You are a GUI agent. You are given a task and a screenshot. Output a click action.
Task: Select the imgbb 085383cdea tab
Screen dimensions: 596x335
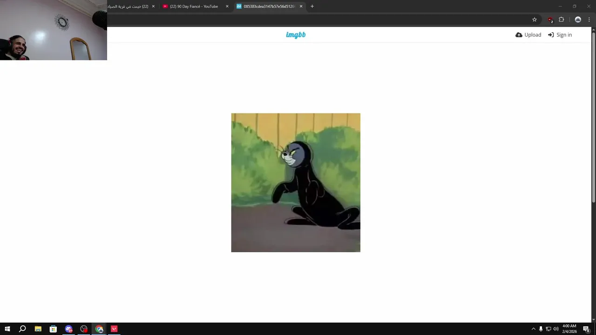click(270, 7)
